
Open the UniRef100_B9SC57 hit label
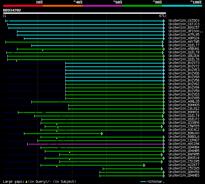tap(184, 28)
